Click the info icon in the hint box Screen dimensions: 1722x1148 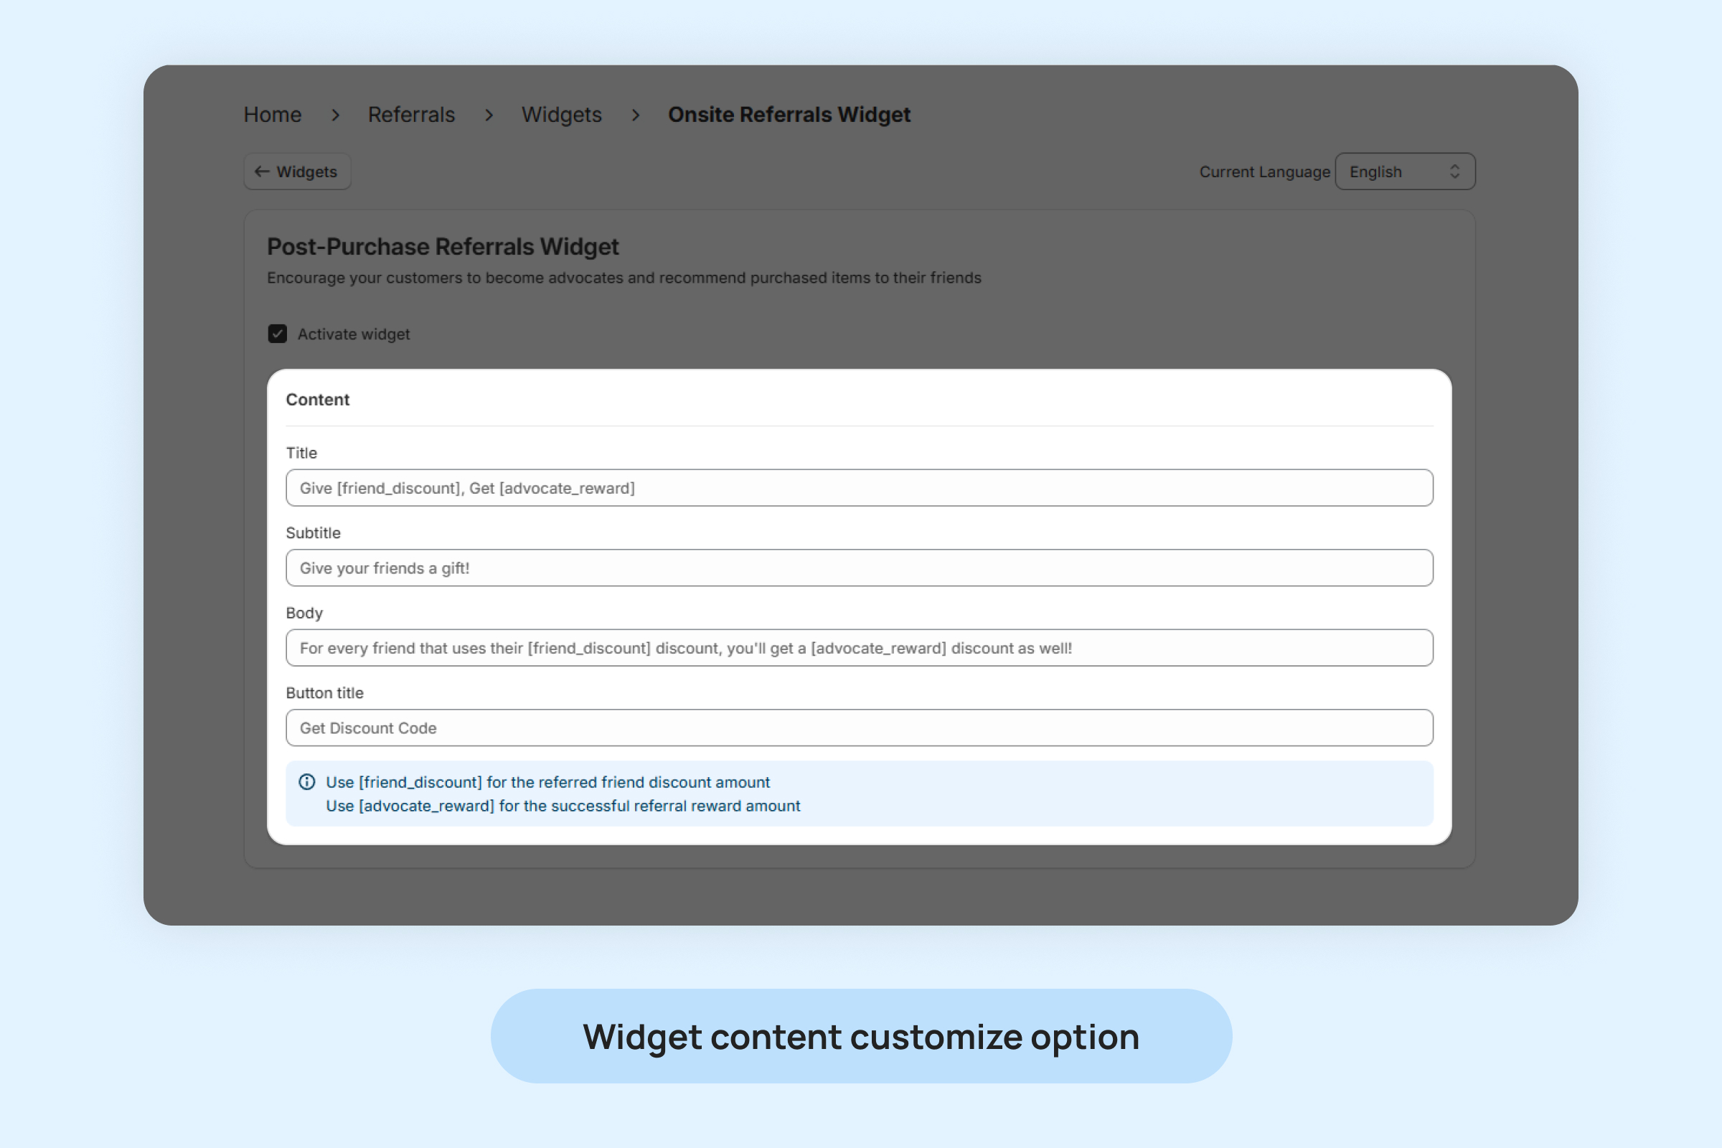[x=307, y=782]
